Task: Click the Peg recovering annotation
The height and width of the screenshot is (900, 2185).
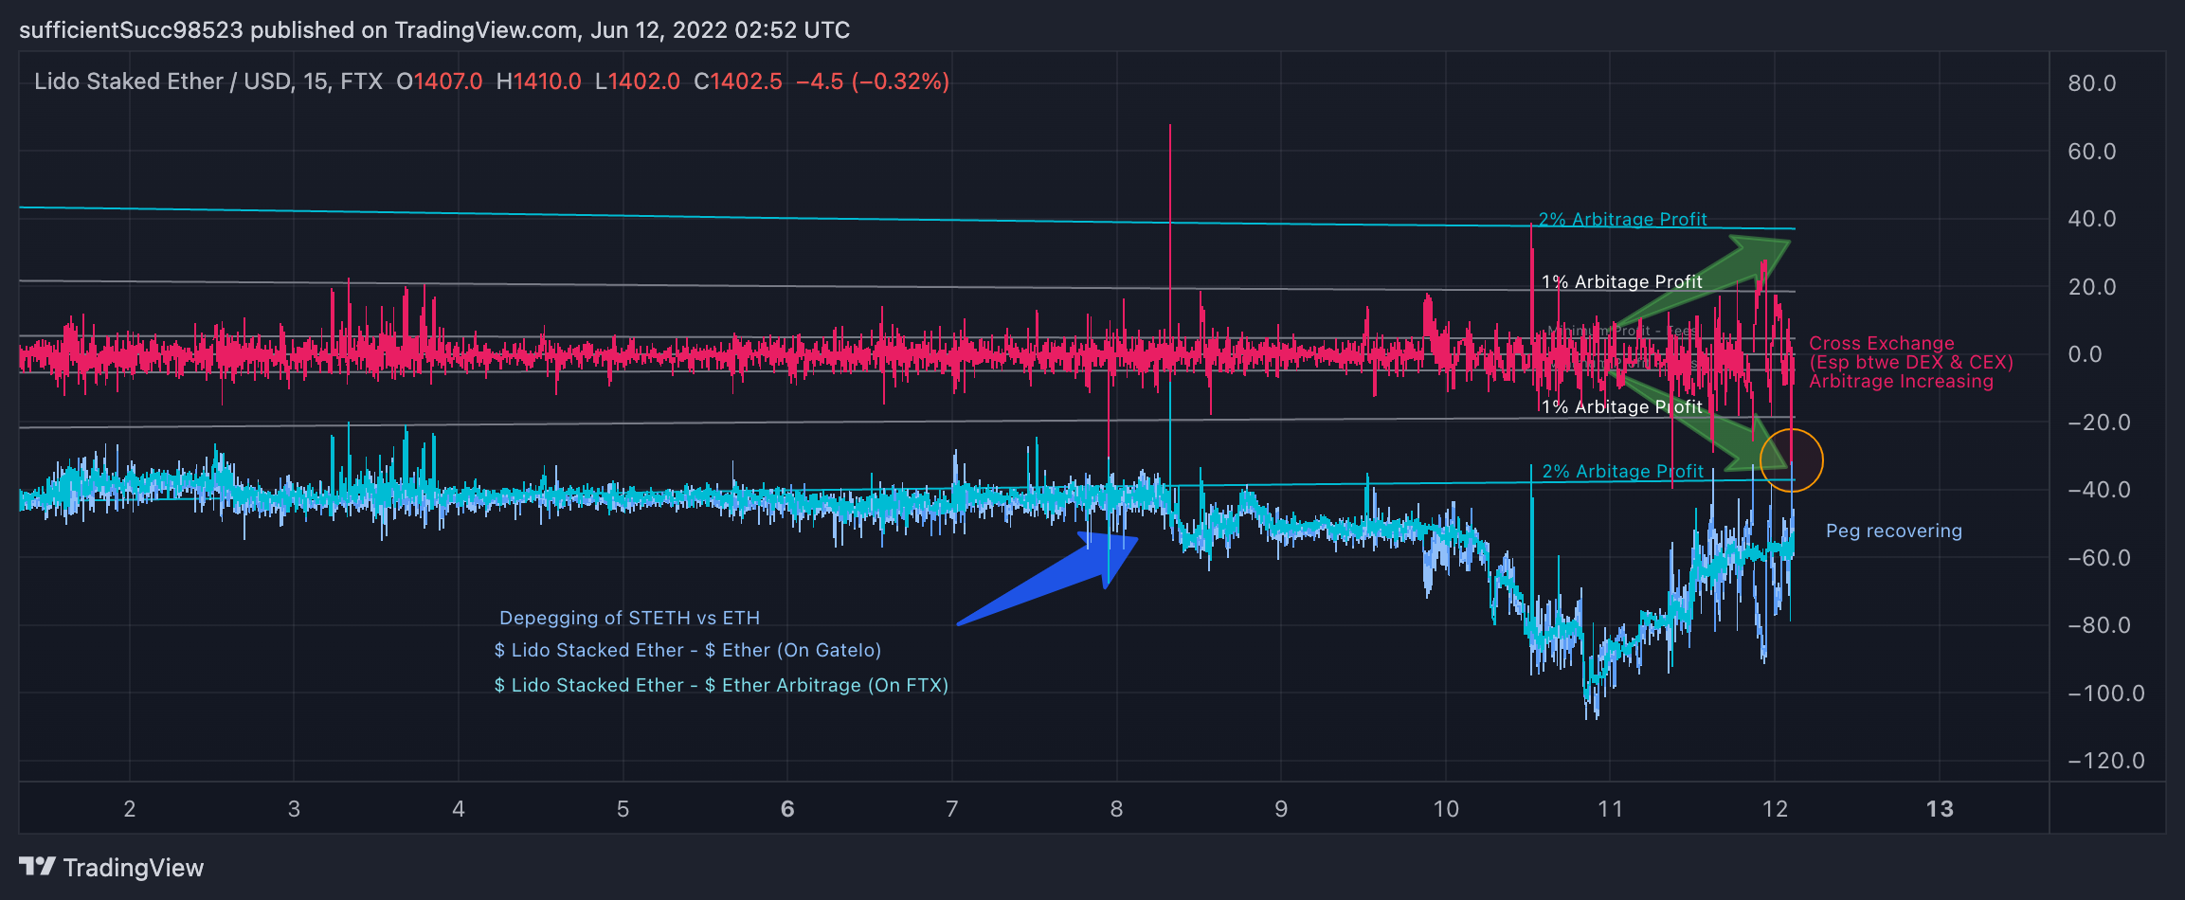Action: (x=1894, y=531)
